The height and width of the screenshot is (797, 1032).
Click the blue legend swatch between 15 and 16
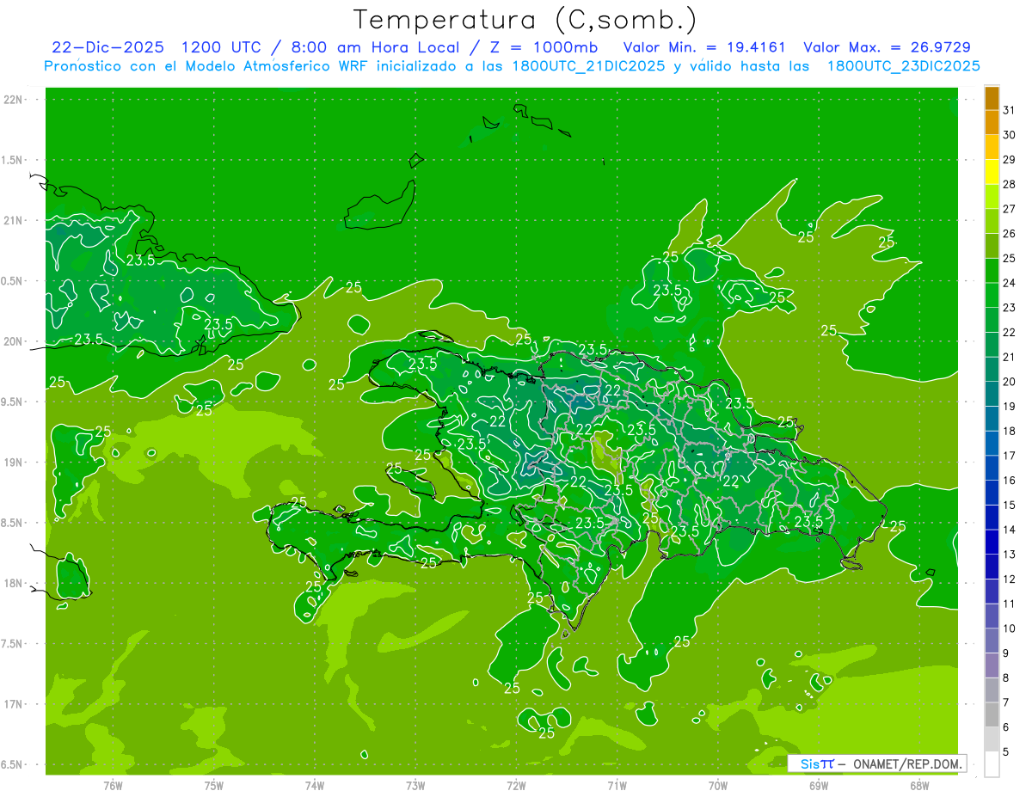(x=992, y=493)
